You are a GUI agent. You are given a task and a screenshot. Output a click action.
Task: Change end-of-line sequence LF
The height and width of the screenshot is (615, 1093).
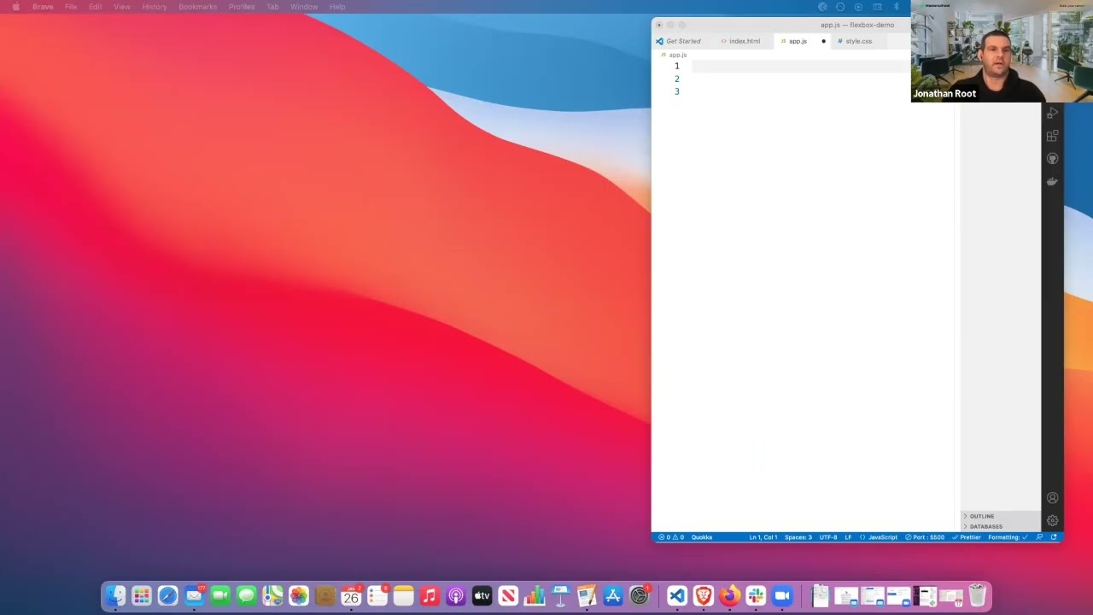click(x=848, y=537)
